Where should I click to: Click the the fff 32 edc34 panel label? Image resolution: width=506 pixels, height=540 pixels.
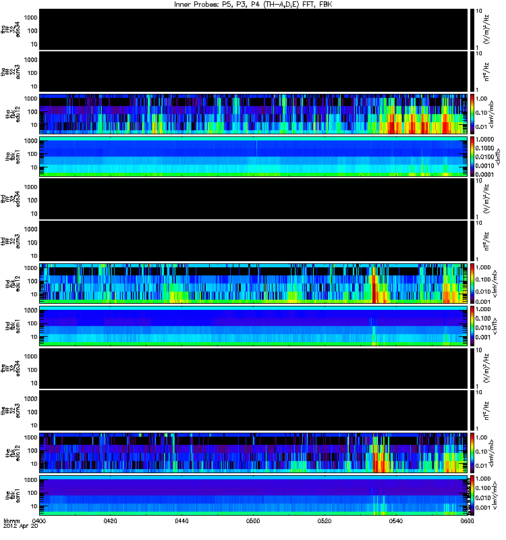point(11,369)
